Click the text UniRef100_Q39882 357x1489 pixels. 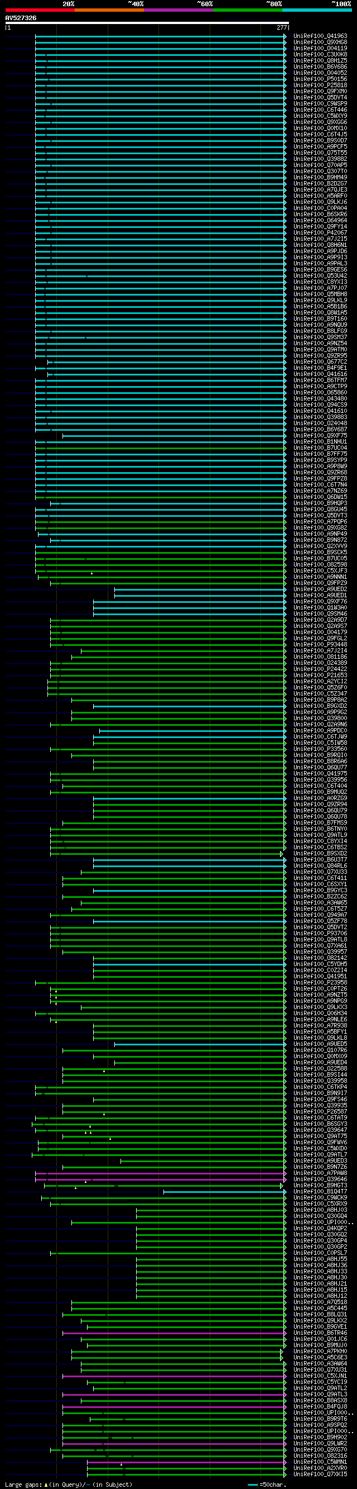coord(320,159)
